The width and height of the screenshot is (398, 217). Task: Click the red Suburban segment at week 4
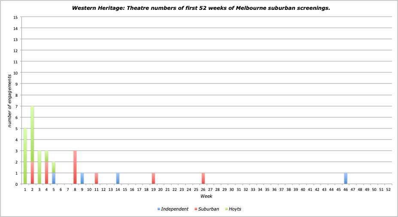pyautogui.click(x=46, y=173)
